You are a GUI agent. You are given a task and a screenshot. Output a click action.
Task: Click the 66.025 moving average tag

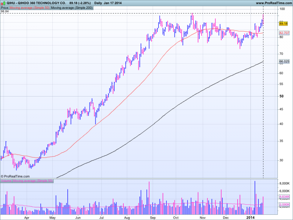pyautogui.click(x=284, y=61)
